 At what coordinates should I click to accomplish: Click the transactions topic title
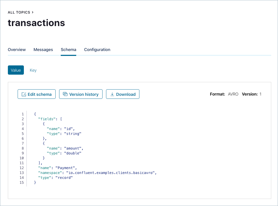36,23
